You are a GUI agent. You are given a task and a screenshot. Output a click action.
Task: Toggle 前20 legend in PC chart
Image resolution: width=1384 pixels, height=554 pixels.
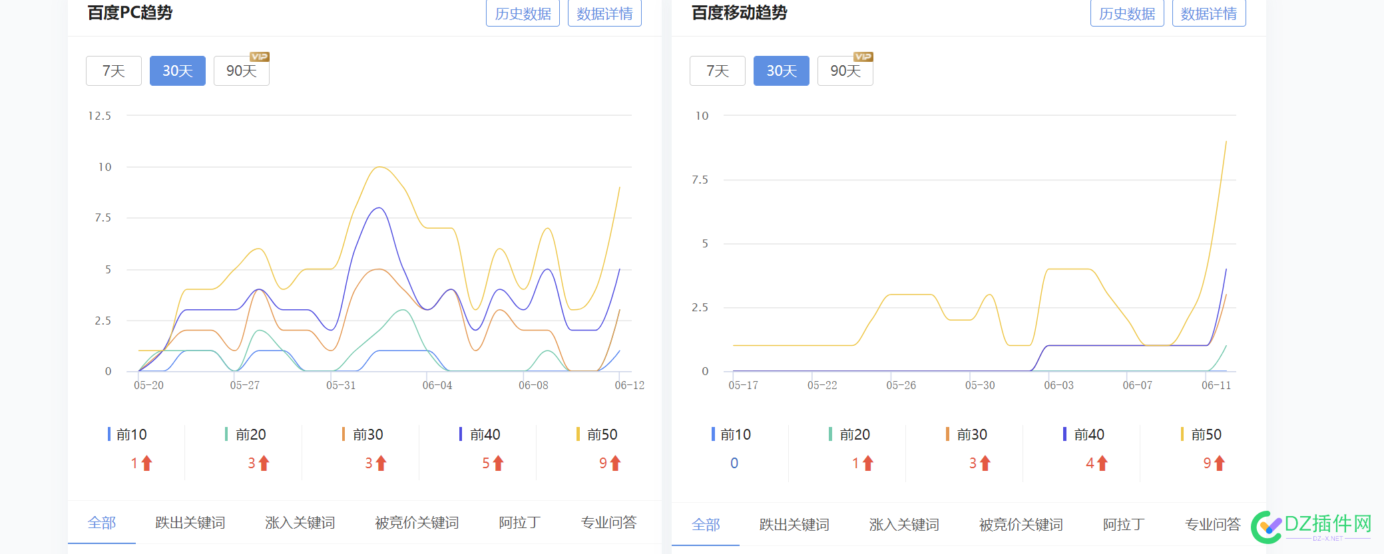click(x=246, y=434)
